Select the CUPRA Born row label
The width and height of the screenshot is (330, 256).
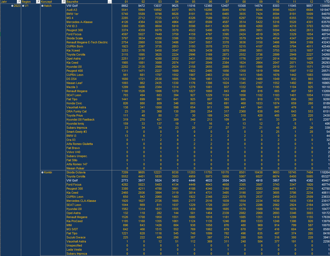(x=75, y=46)
